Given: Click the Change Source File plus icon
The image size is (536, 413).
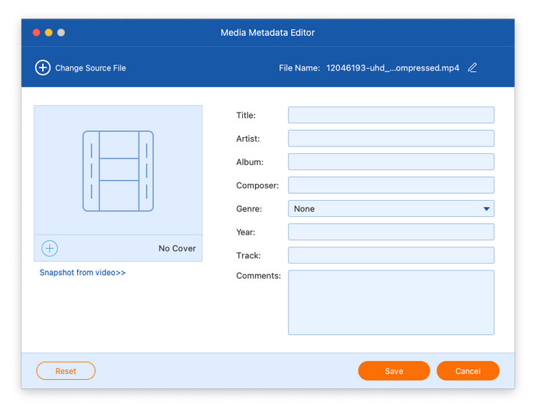Looking at the screenshot, I should [43, 68].
